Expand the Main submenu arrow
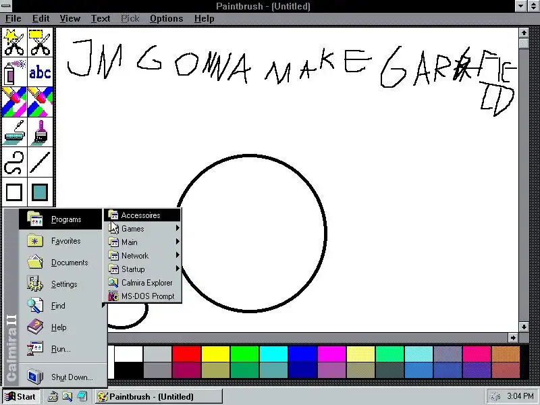540x405 pixels. [x=178, y=242]
